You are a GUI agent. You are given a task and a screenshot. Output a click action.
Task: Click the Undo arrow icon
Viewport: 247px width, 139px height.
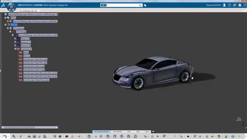[5, 136]
